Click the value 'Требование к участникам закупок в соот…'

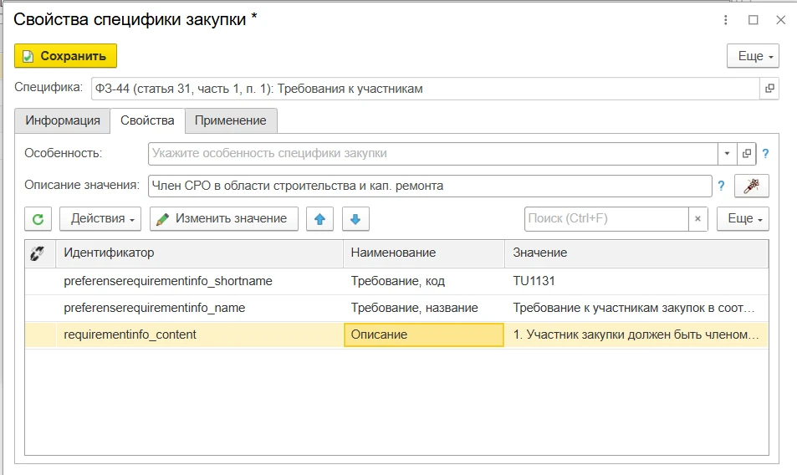click(636, 309)
